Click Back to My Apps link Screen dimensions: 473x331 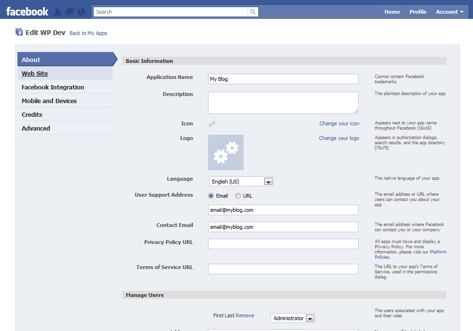88,33
